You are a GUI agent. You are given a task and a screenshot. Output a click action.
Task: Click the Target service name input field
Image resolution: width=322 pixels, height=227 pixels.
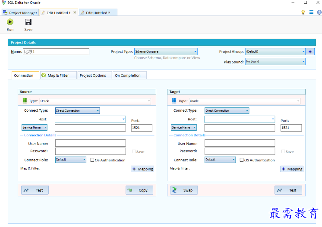click(240, 128)
